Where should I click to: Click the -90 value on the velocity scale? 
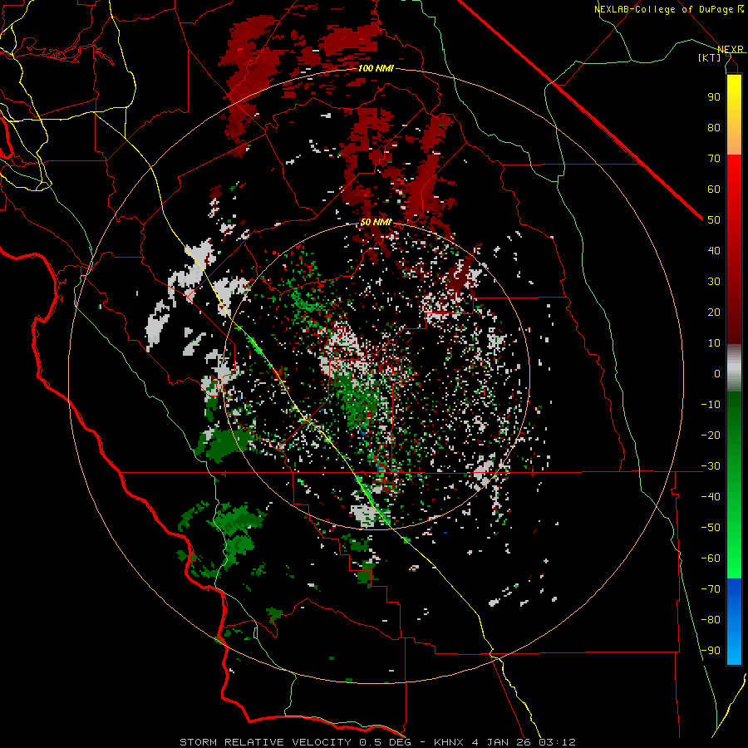[711, 651]
